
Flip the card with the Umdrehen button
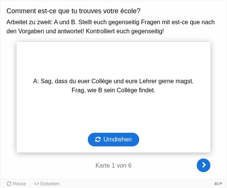(113, 140)
